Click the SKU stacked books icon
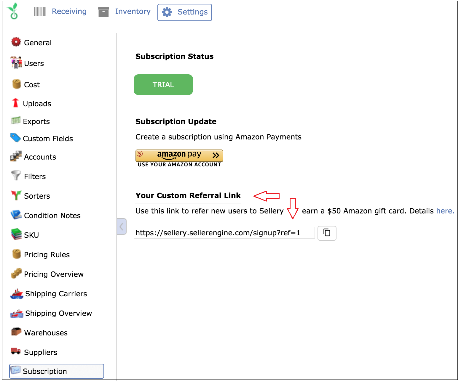Image resolution: width=461 pixels, height=381 pixels. point(16,234)
